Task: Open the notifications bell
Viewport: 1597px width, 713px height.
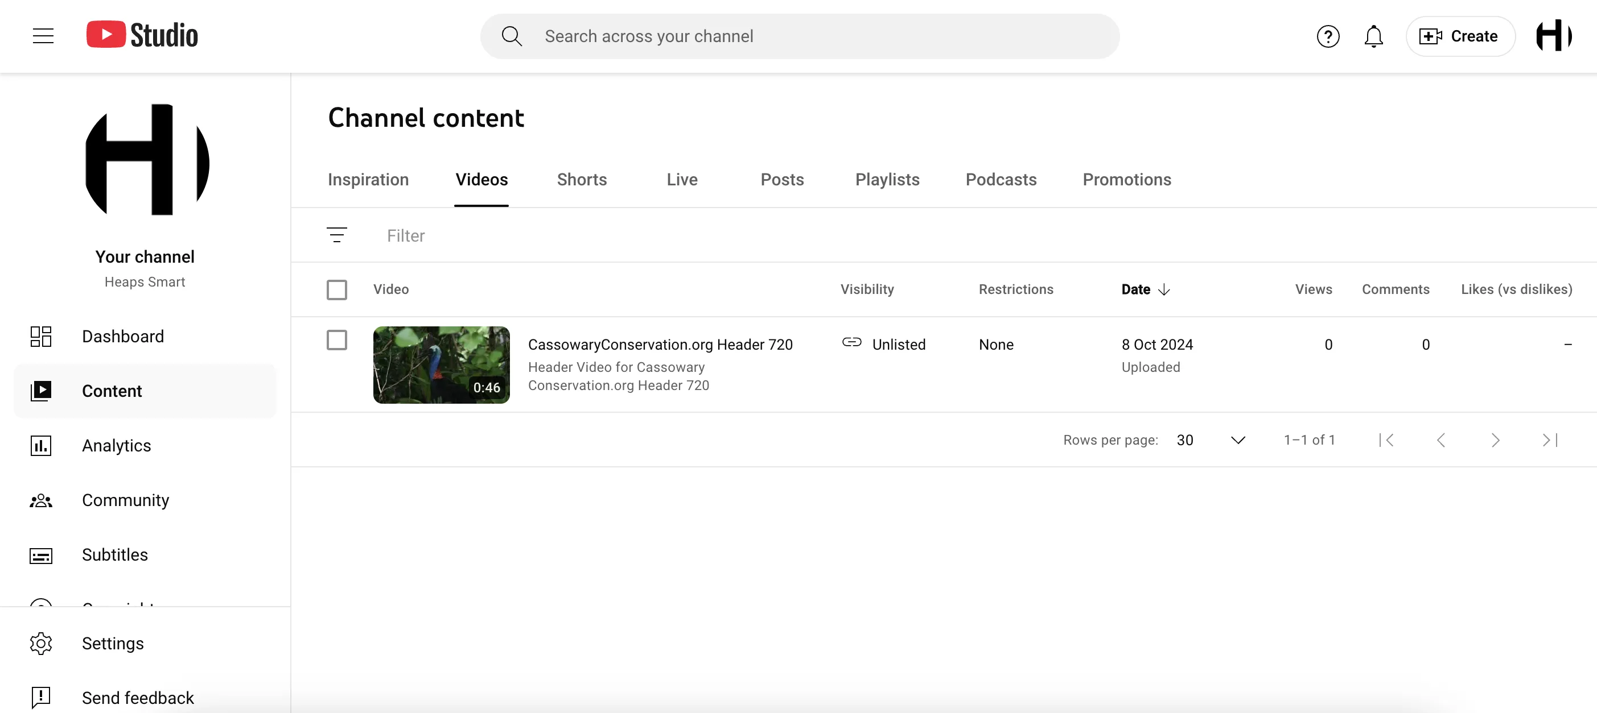Action: [x=1373, y=36]
